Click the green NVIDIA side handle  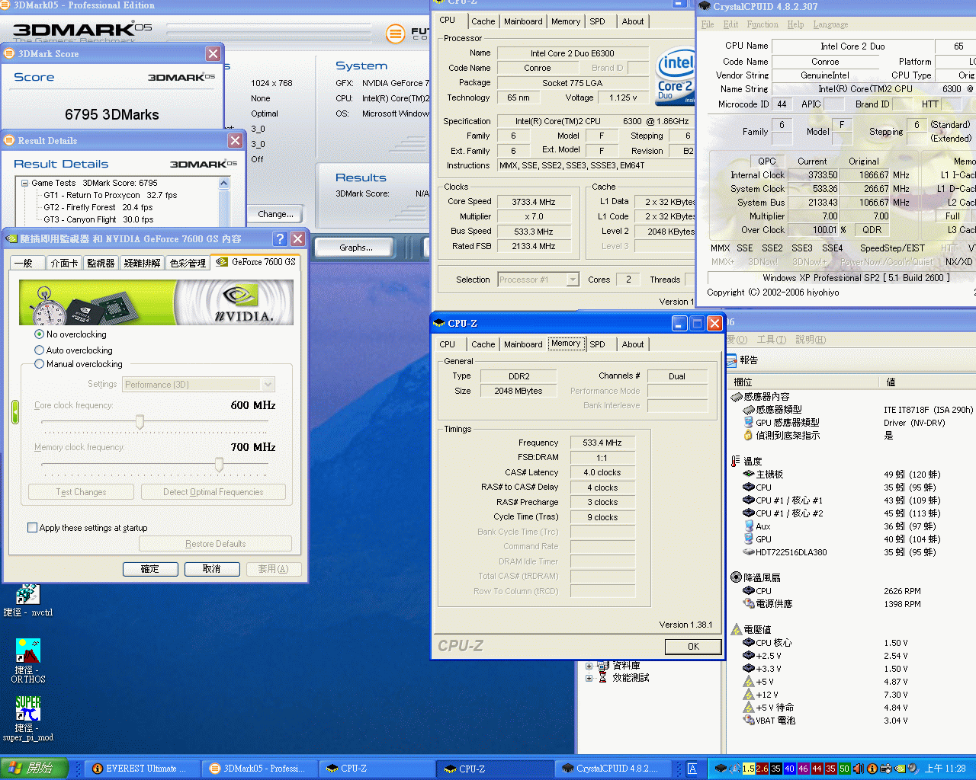pos(14,412)
